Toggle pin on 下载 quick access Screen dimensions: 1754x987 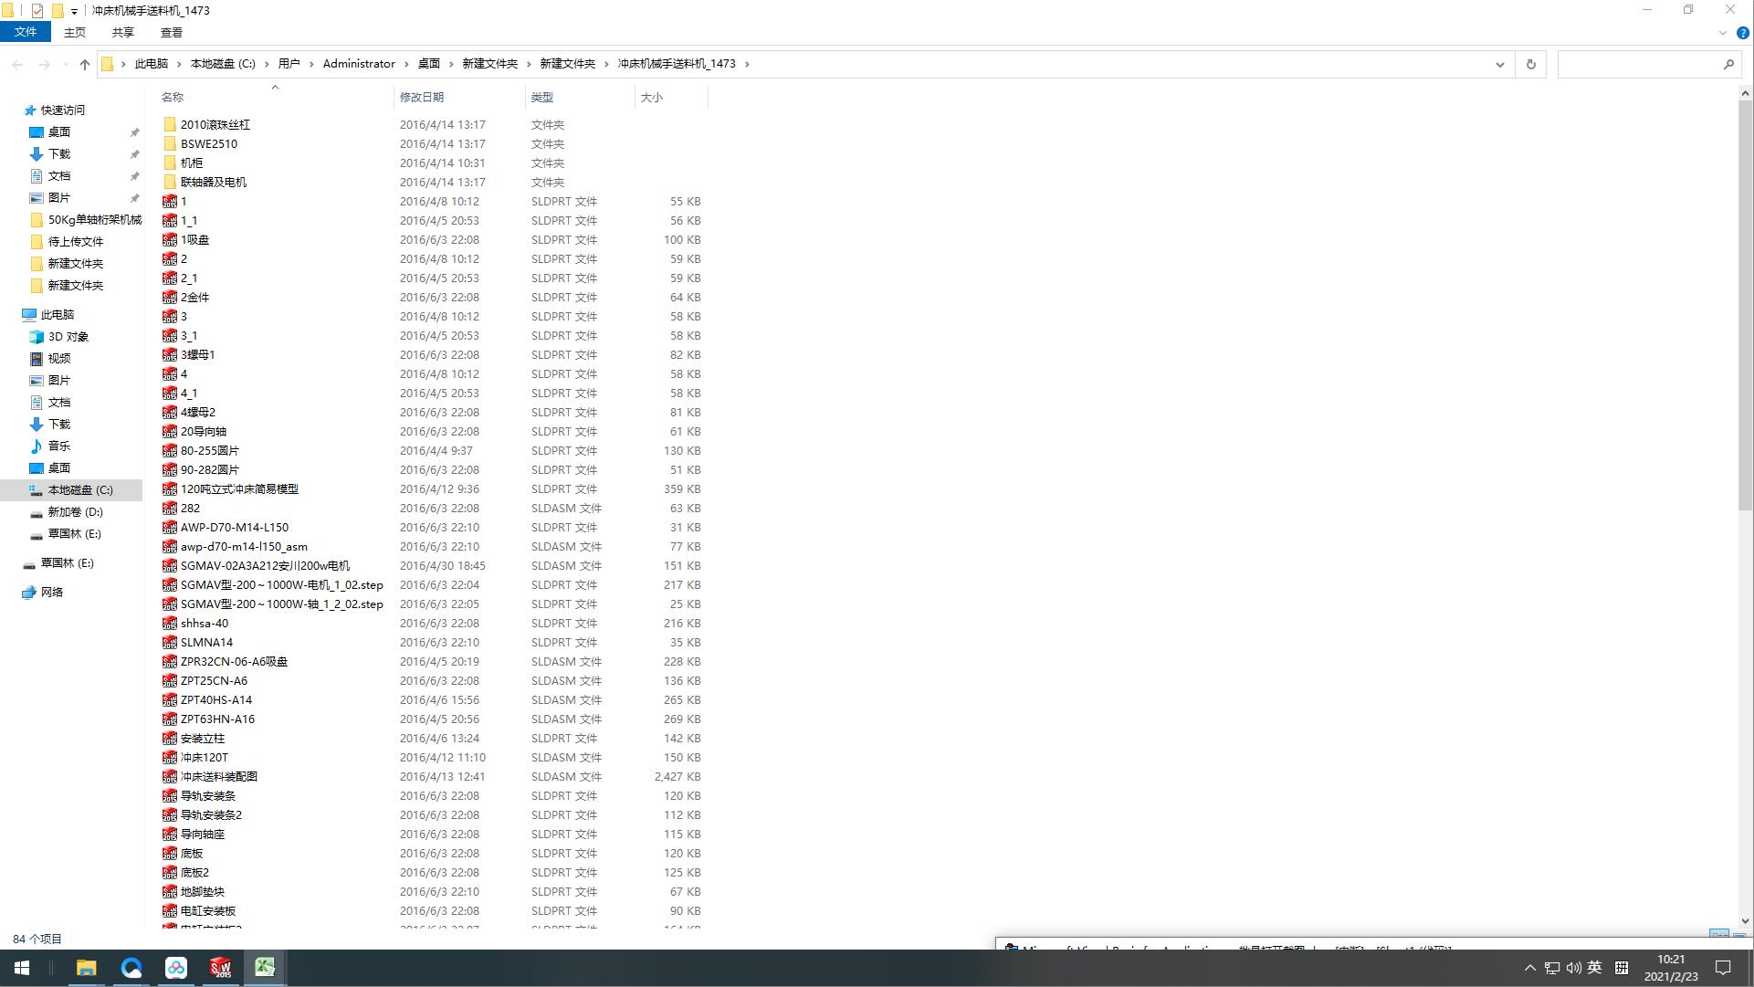(134, 154)
